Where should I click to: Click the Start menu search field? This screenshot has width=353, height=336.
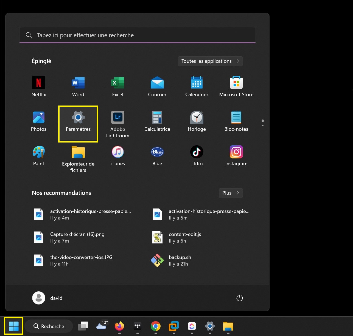pos(137,35)
